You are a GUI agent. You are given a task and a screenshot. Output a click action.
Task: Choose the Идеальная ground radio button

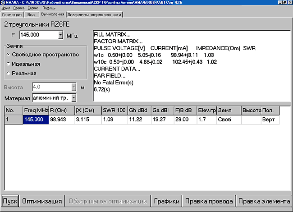coord(9,64)
